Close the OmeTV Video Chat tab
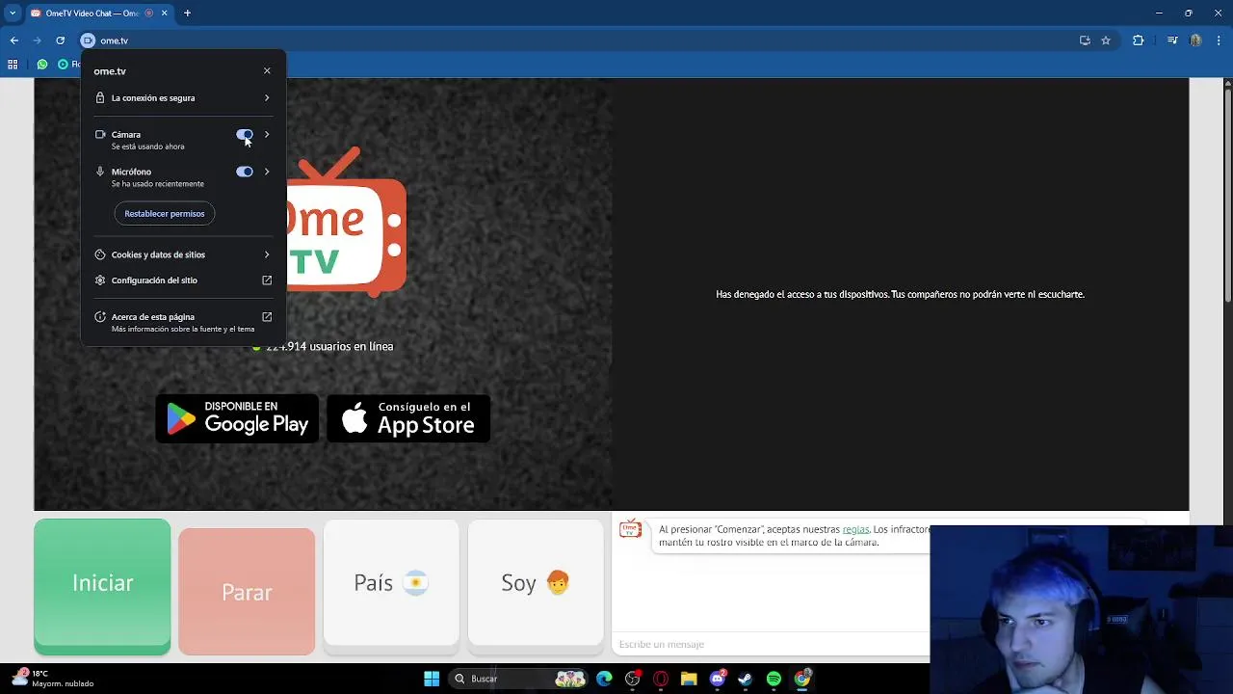Screen dimensions: 1233x694 [x=165, y=13]
